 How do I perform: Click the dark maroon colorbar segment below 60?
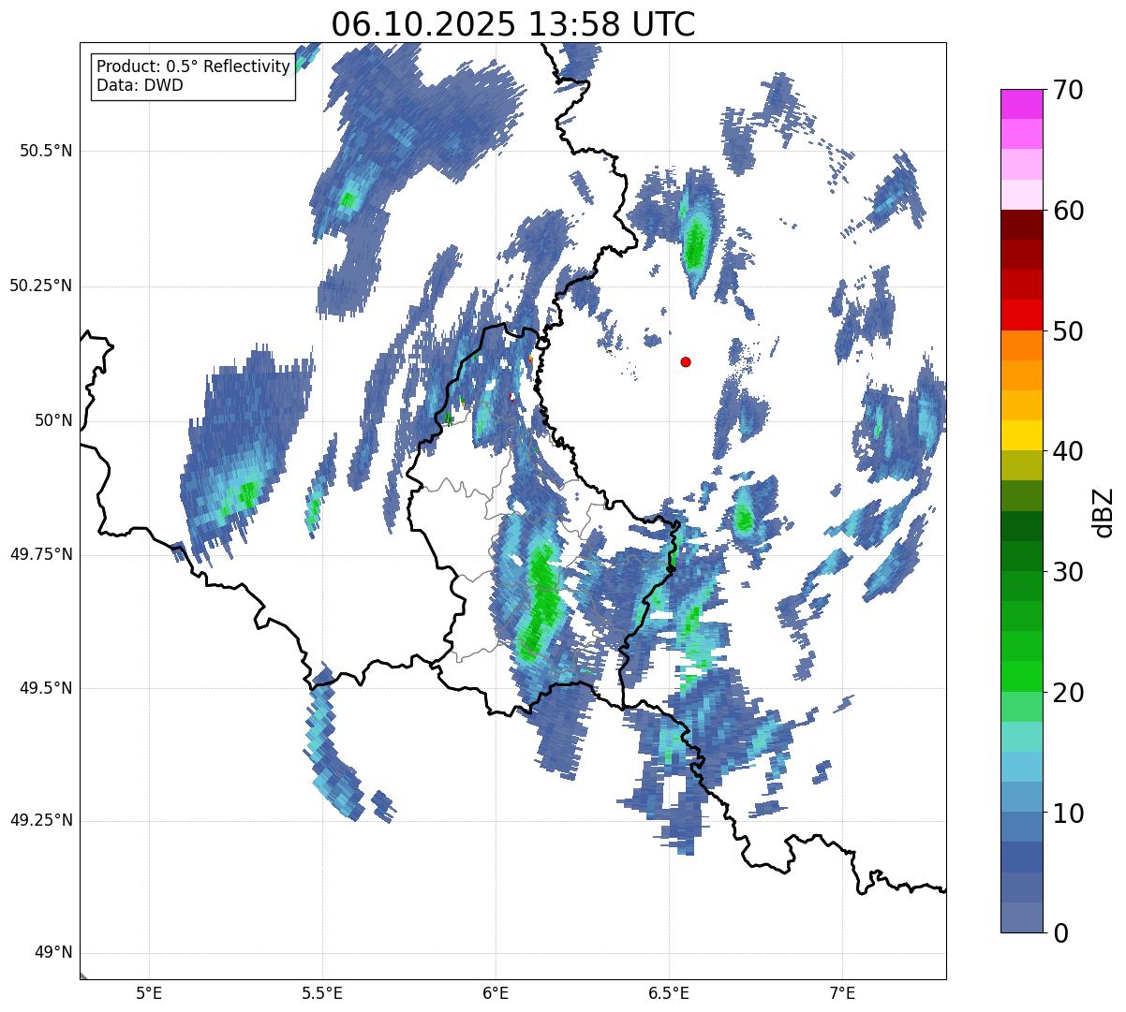[1021, 225]
